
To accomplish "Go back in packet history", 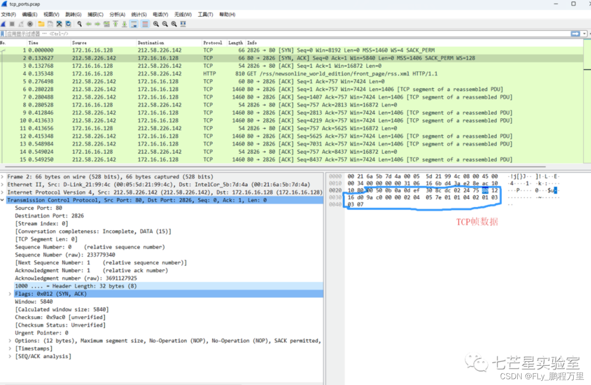I will [89, 24].
